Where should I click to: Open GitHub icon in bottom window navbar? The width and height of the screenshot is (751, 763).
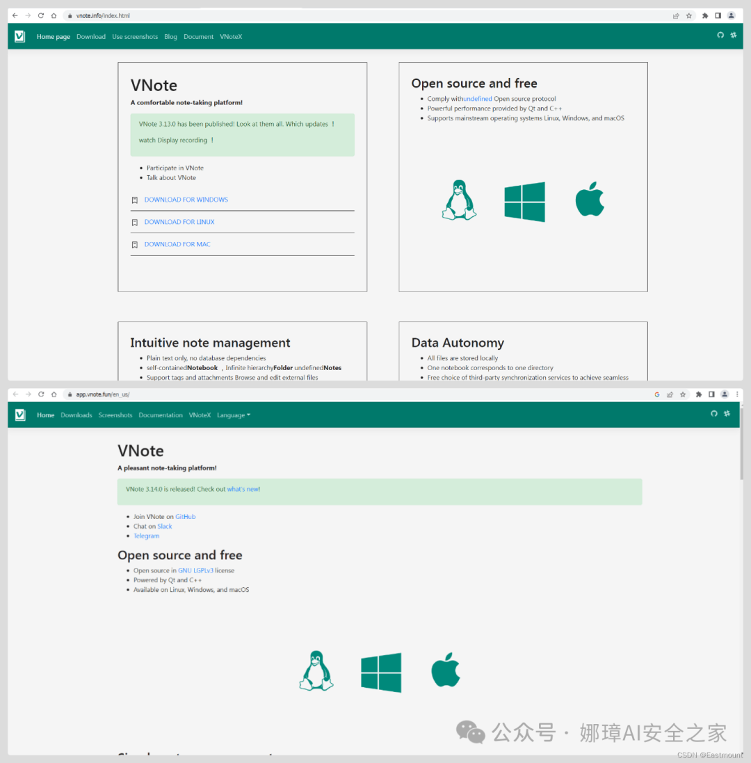pyautogui.click(x=714, y=414)
